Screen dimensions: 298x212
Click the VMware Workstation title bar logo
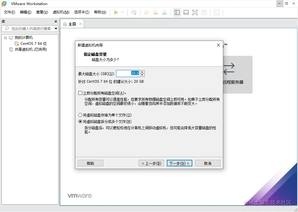(x=4, y=4)
